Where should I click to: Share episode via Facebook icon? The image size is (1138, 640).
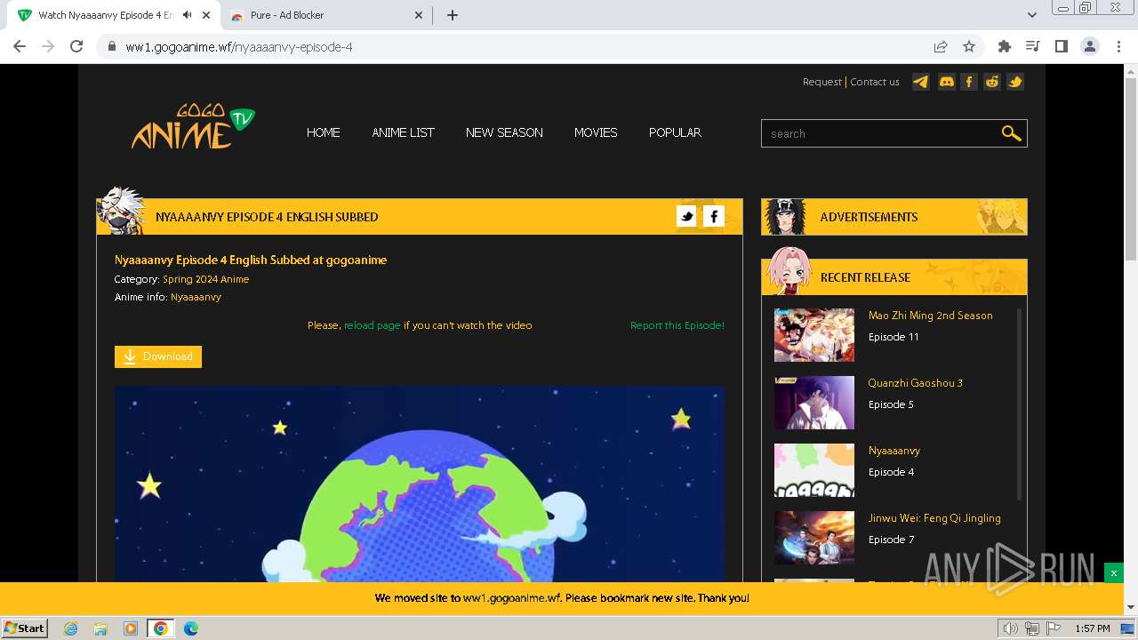point(714,216)
